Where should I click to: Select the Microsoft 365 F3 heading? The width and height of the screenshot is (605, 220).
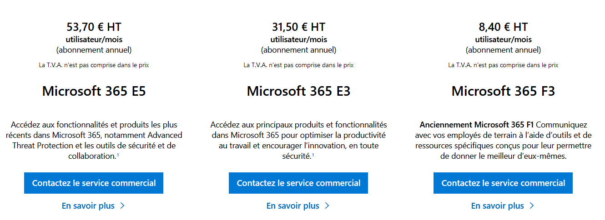504,91
